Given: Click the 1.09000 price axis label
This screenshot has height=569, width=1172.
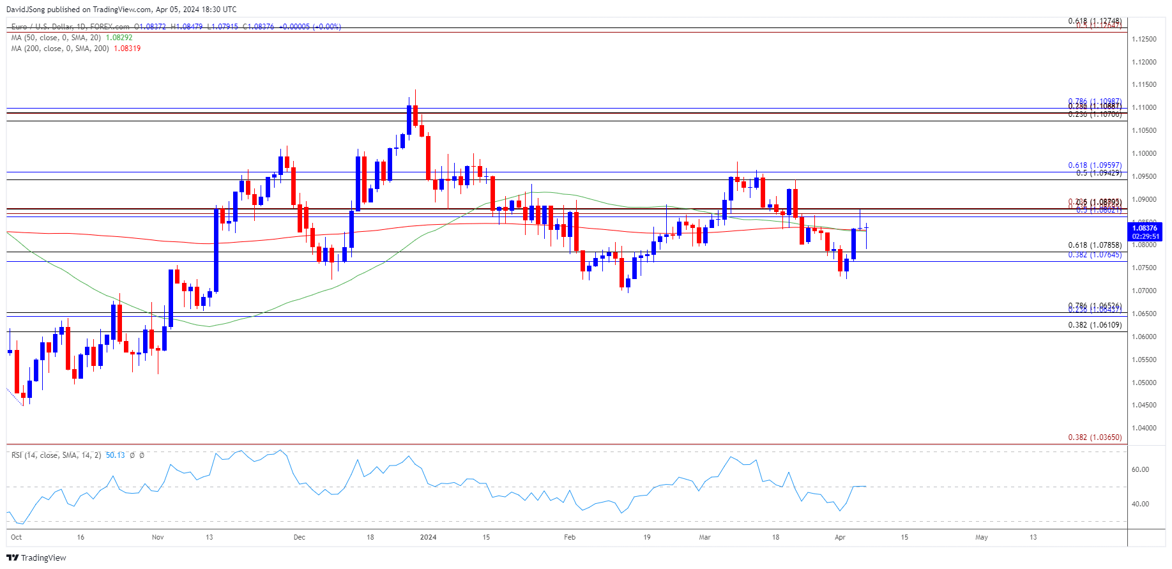Looking at the screenshot, I should pos(1144,200).
